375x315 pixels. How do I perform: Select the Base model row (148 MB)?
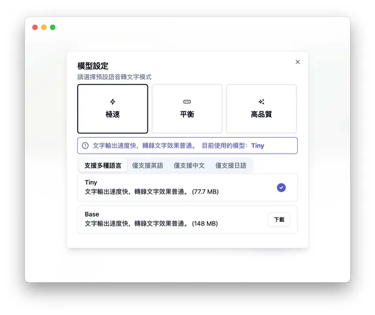[x=161, y=219]
